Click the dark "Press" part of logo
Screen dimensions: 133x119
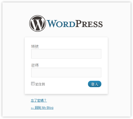tap(89, 24)
